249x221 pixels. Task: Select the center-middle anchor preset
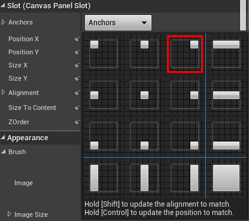[144, 95]
